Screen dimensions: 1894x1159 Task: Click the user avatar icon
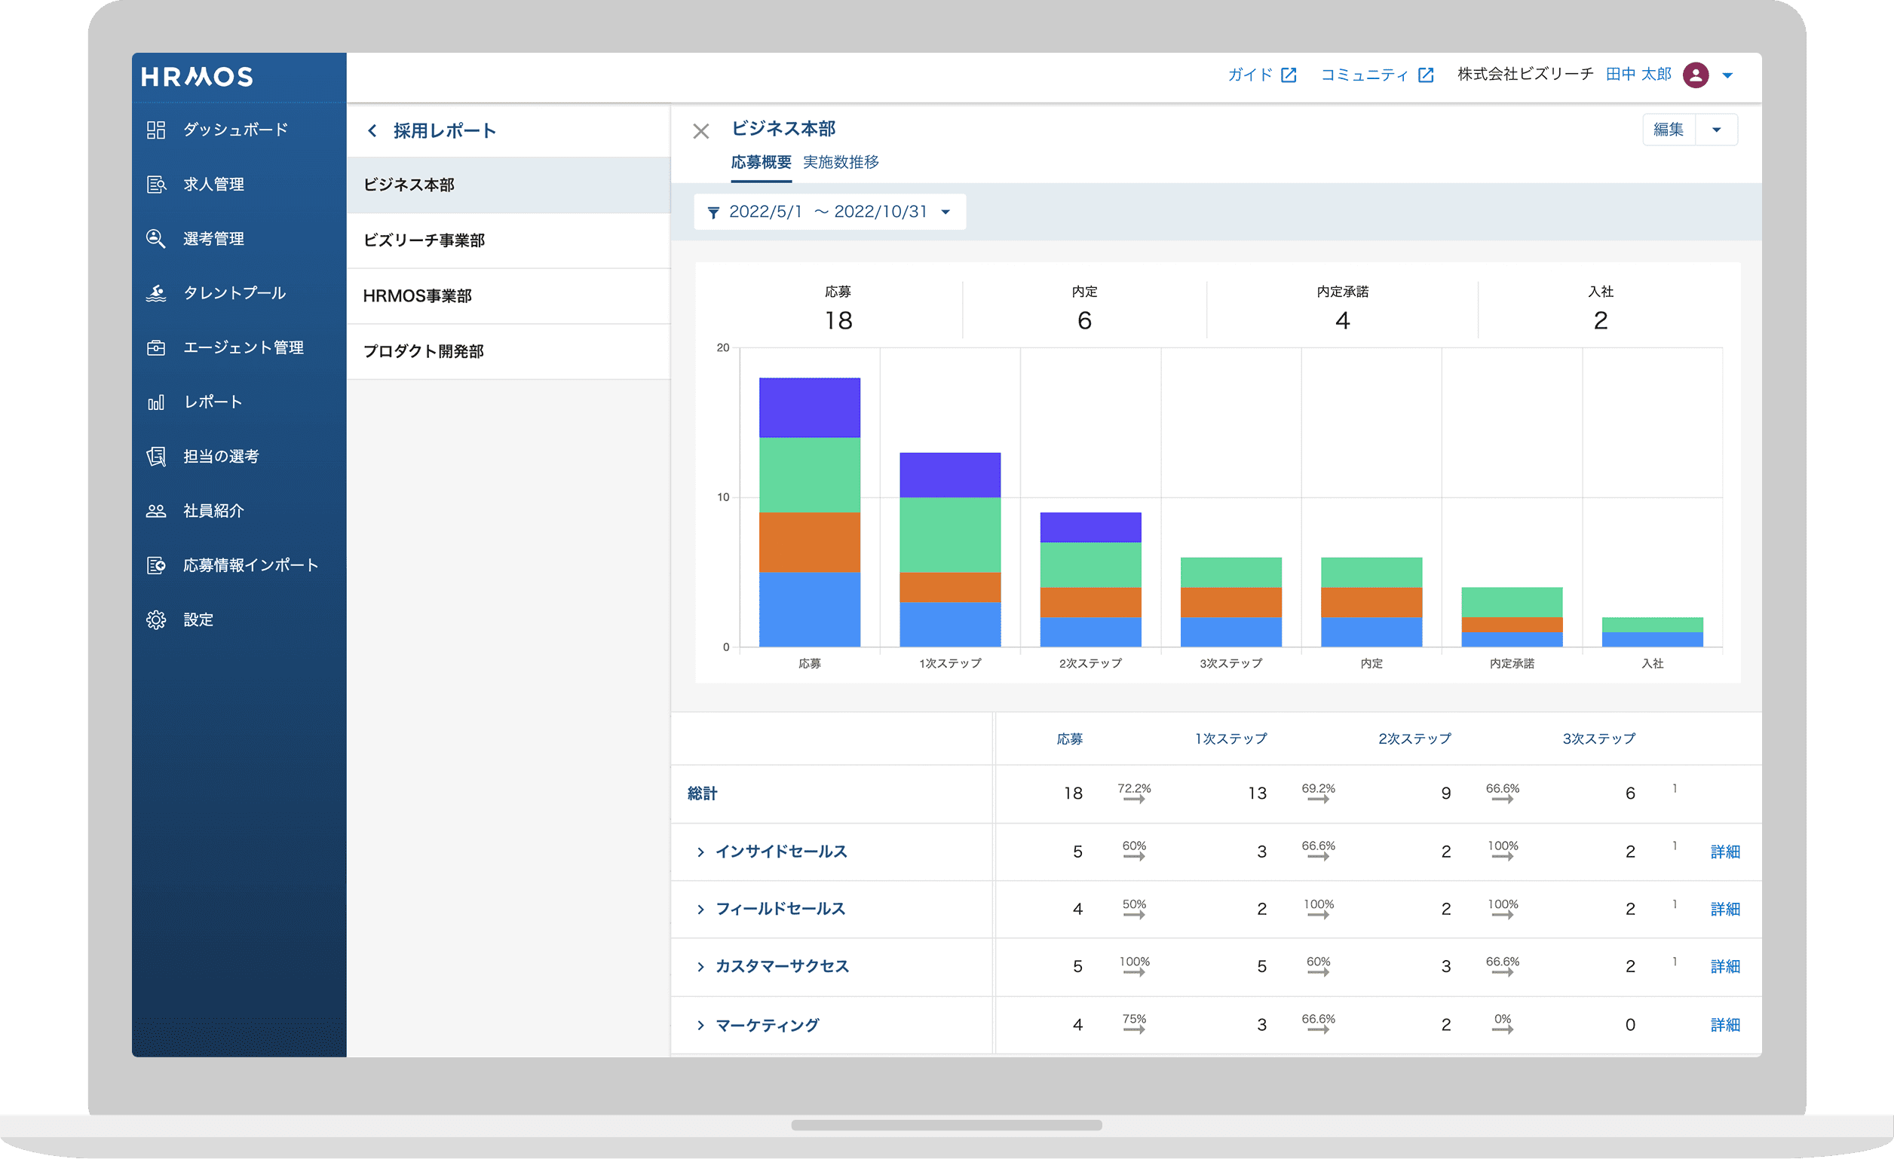(1695, 75)
